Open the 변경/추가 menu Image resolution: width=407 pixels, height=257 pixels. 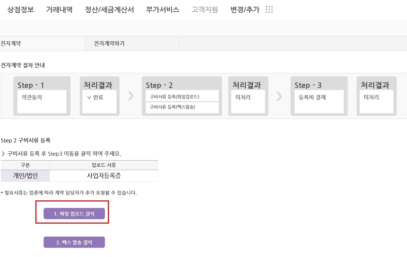245,10
